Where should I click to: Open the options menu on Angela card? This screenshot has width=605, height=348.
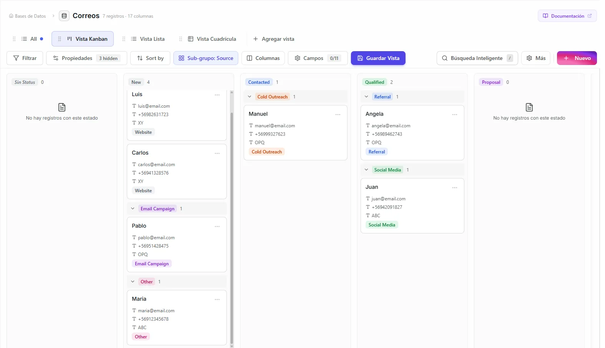pos(455,114)
